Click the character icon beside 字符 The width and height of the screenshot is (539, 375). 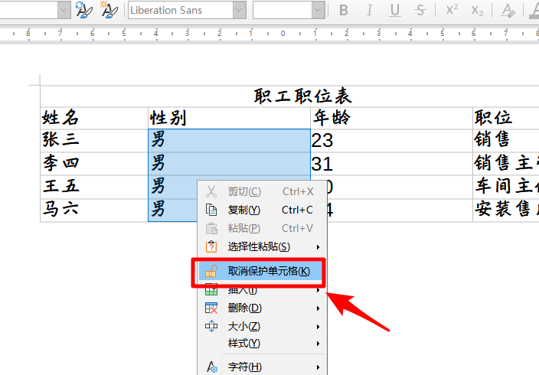212,367
